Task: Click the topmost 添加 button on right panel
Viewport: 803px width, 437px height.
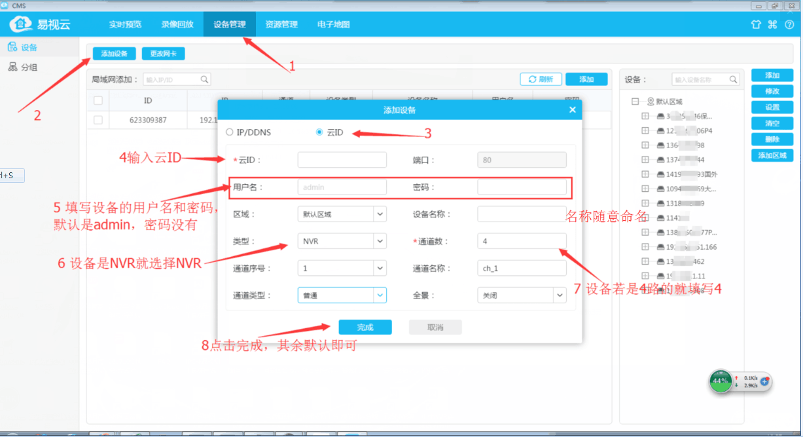Action: pos(772,75)
